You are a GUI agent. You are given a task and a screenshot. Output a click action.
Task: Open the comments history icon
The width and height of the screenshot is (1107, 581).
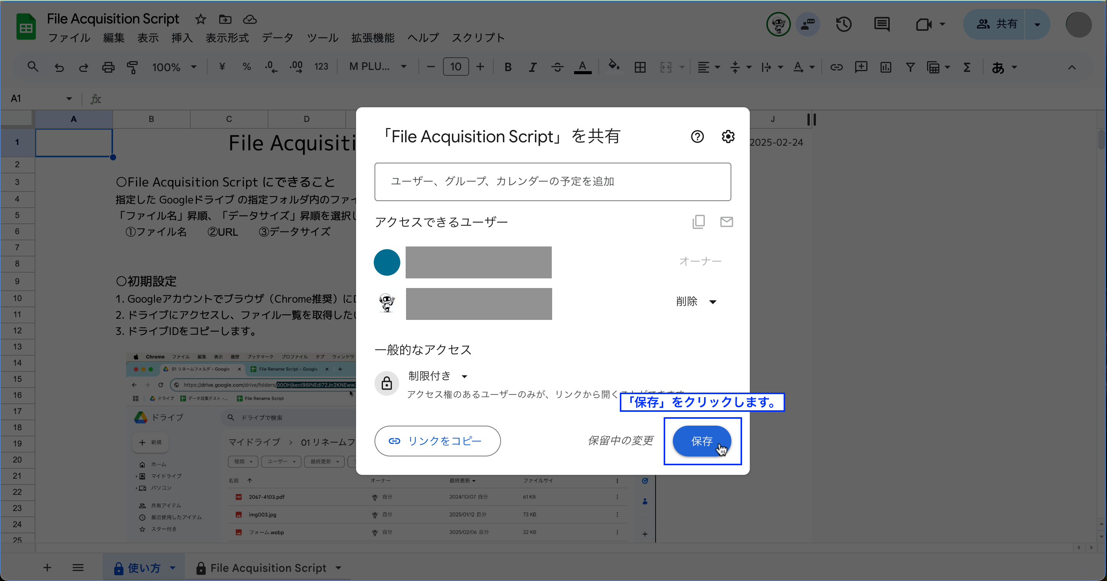(882, 24)
